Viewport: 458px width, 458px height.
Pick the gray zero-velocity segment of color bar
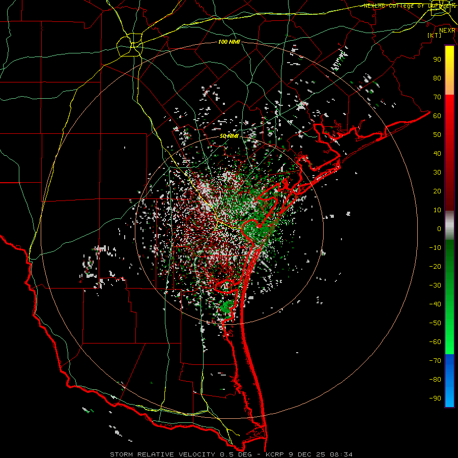coord(449,225)
